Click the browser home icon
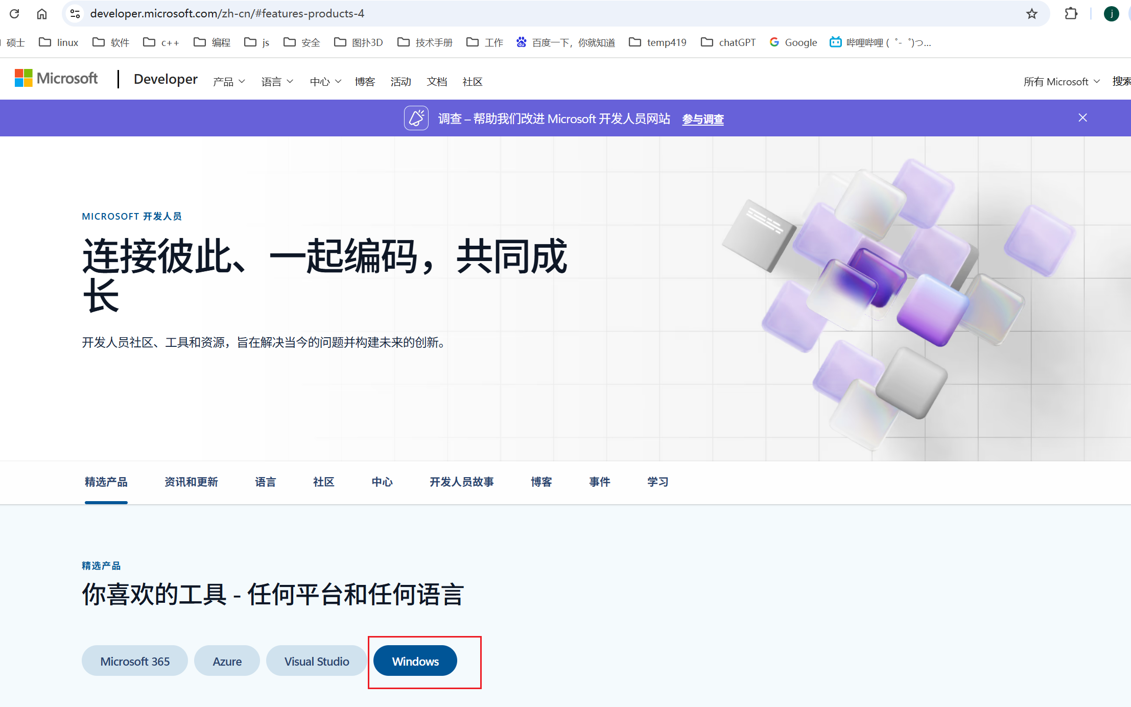Screen dimensions: 1131x707 pyautogui.click(x=42, y=13)
